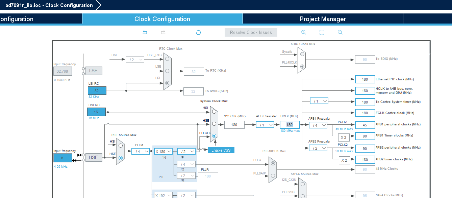
Task: Open the APB1 Prescaler dropdown
Action: pos(318,125)
